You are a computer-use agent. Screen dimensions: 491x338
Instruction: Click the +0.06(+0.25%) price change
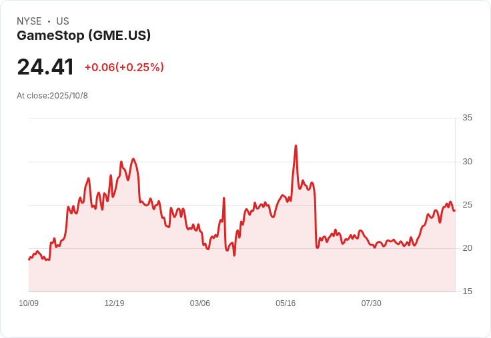tap(124, 67)
